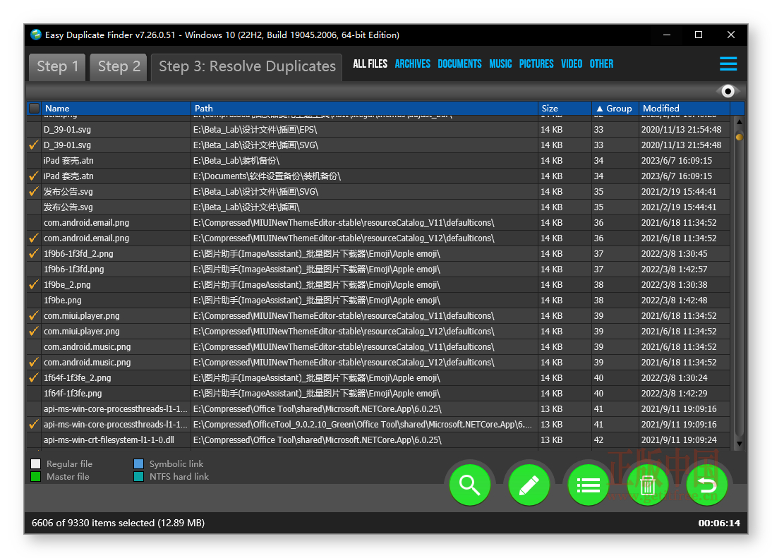Sort the list by Path column
This screenshot has width=772, height=558.
(364, 108)
